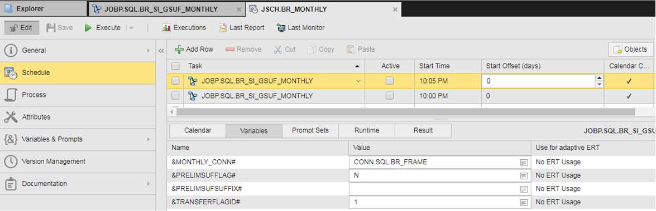656x211 pixels.
Task: Expand the General section arrow
Action: point(148,51)
